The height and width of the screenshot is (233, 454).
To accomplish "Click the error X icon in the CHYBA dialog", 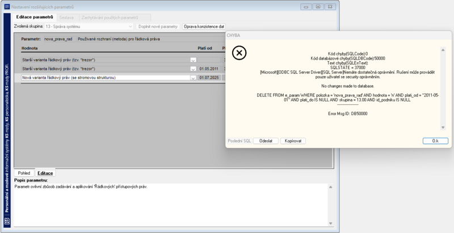I will click(x=239, y=53).
